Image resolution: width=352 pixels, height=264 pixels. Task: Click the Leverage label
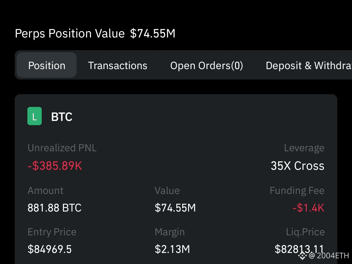coord(304,148)
